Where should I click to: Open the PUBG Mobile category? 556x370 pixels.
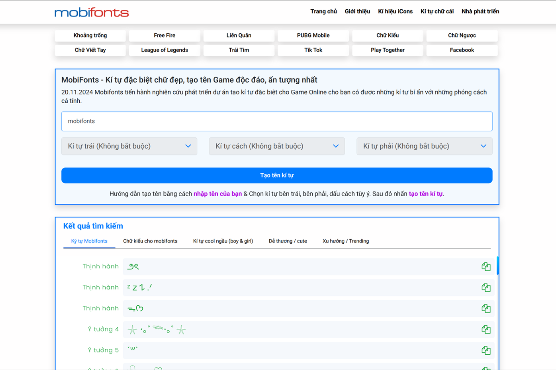(313, 36)
